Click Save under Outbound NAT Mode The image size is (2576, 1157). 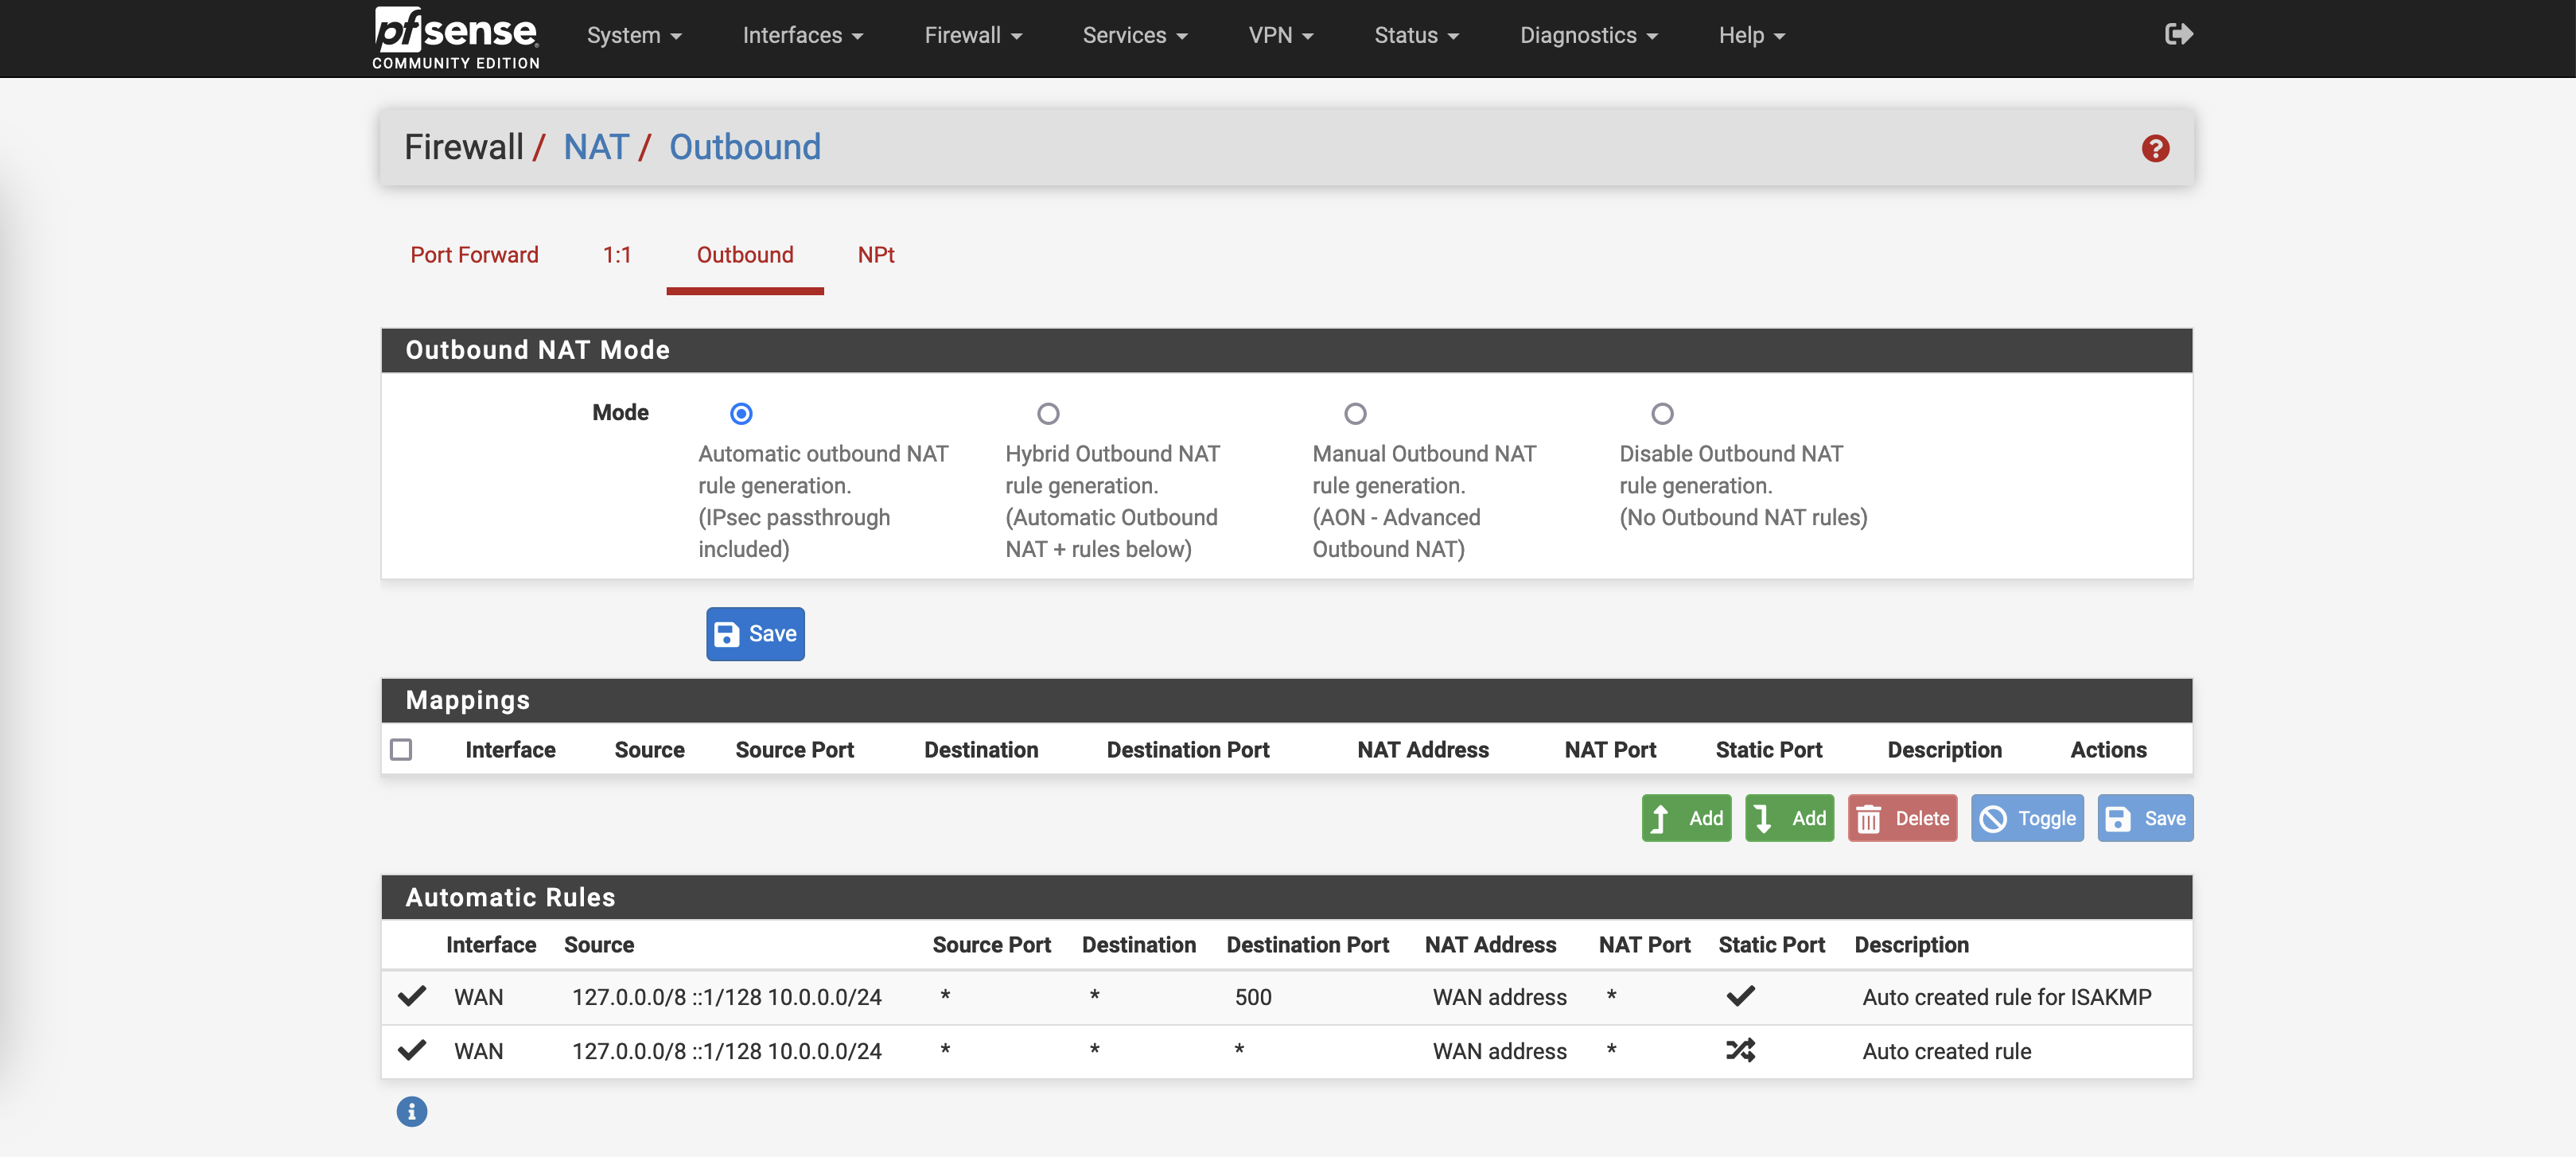tap(755, 634)
